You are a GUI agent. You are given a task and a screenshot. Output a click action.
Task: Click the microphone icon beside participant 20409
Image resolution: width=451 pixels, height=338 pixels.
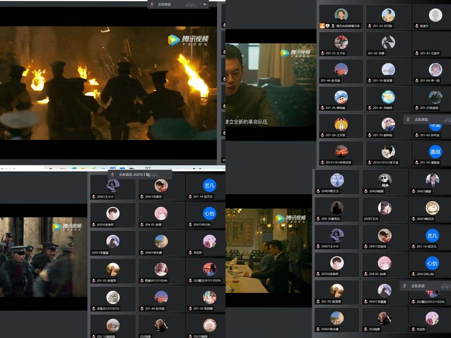[318, 191]
